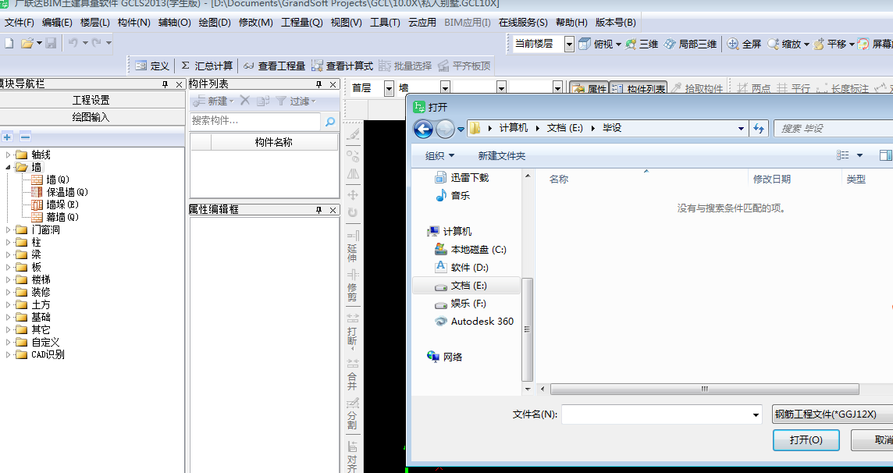
Task: Open the 文件(F) menu
Action: 20,23
